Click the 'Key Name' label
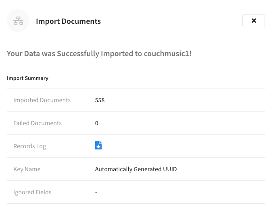This screenshot has width=269, height=206. (27, 169)
